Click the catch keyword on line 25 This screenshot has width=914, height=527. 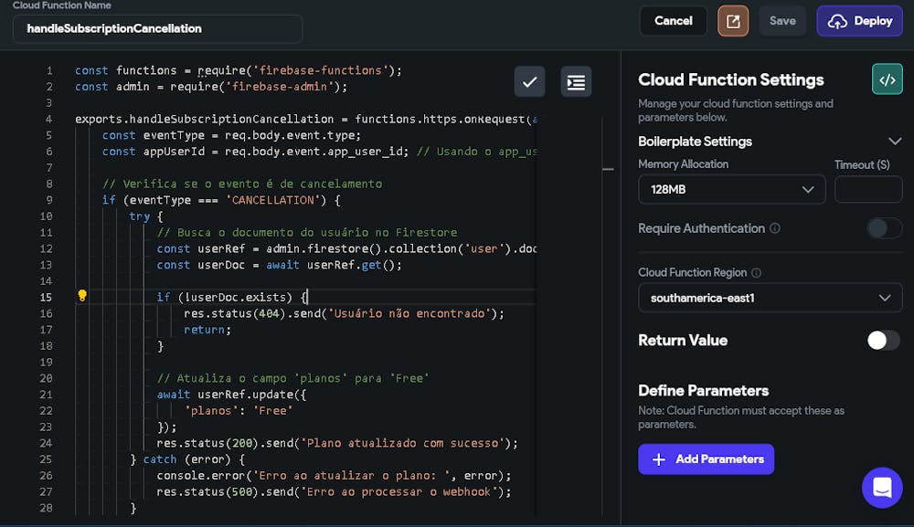click(160, 459)
